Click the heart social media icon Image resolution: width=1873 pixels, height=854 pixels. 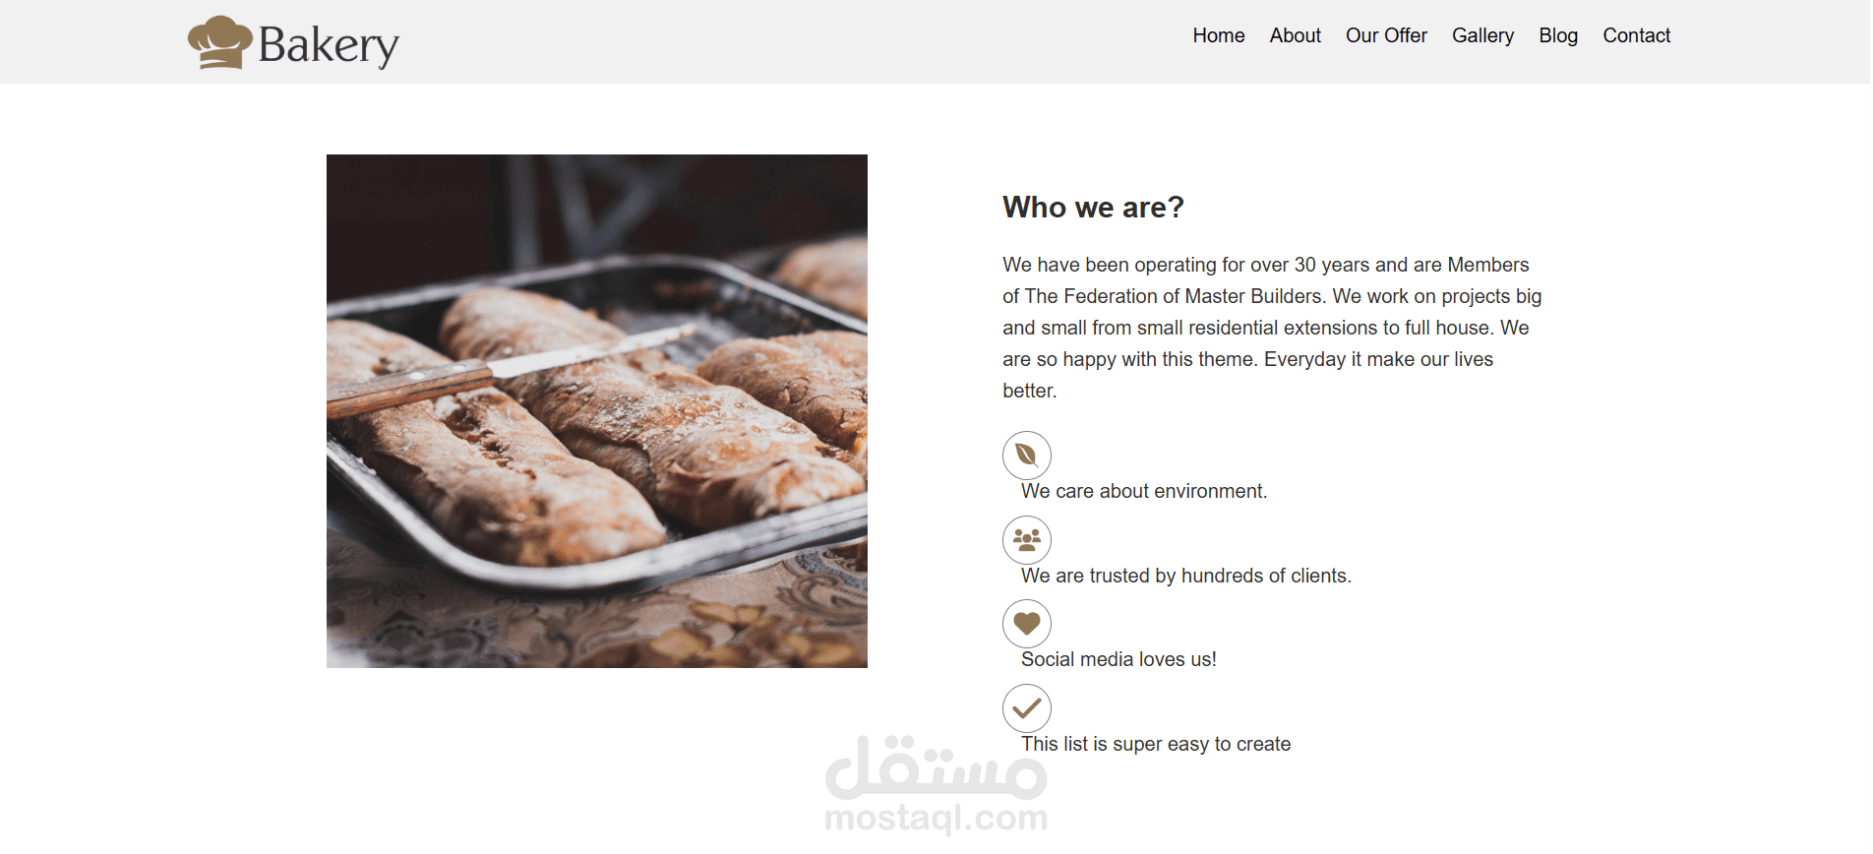click(x=1026, y=623)
